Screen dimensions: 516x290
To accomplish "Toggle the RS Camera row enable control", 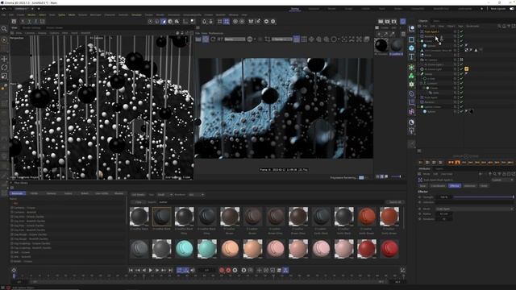I will (461, 60).
